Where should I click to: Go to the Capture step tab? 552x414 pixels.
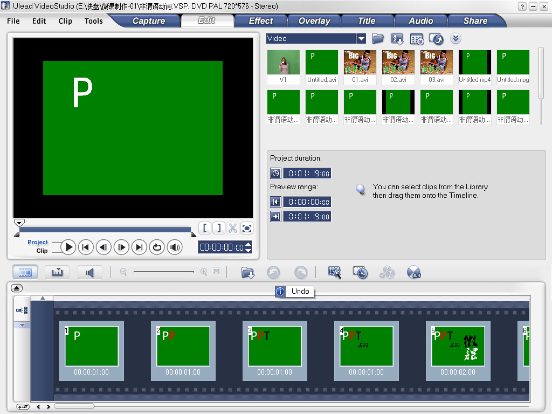149,21
